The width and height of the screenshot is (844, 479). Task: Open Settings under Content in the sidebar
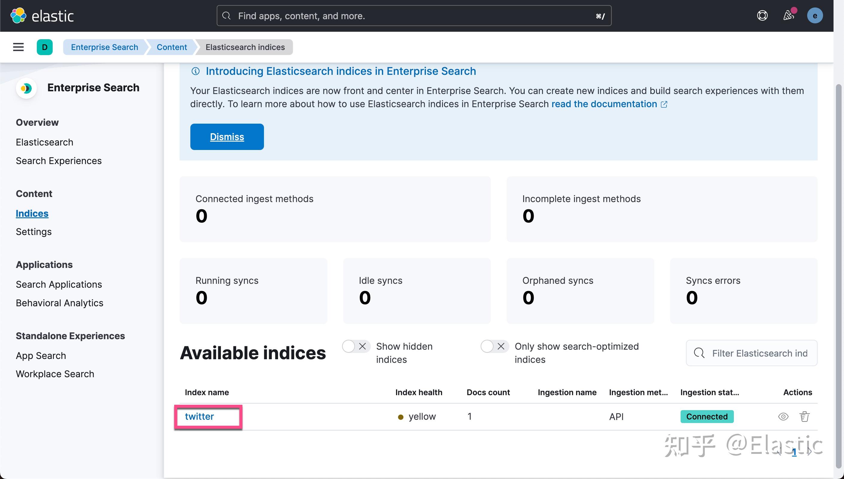coord(34,232)
